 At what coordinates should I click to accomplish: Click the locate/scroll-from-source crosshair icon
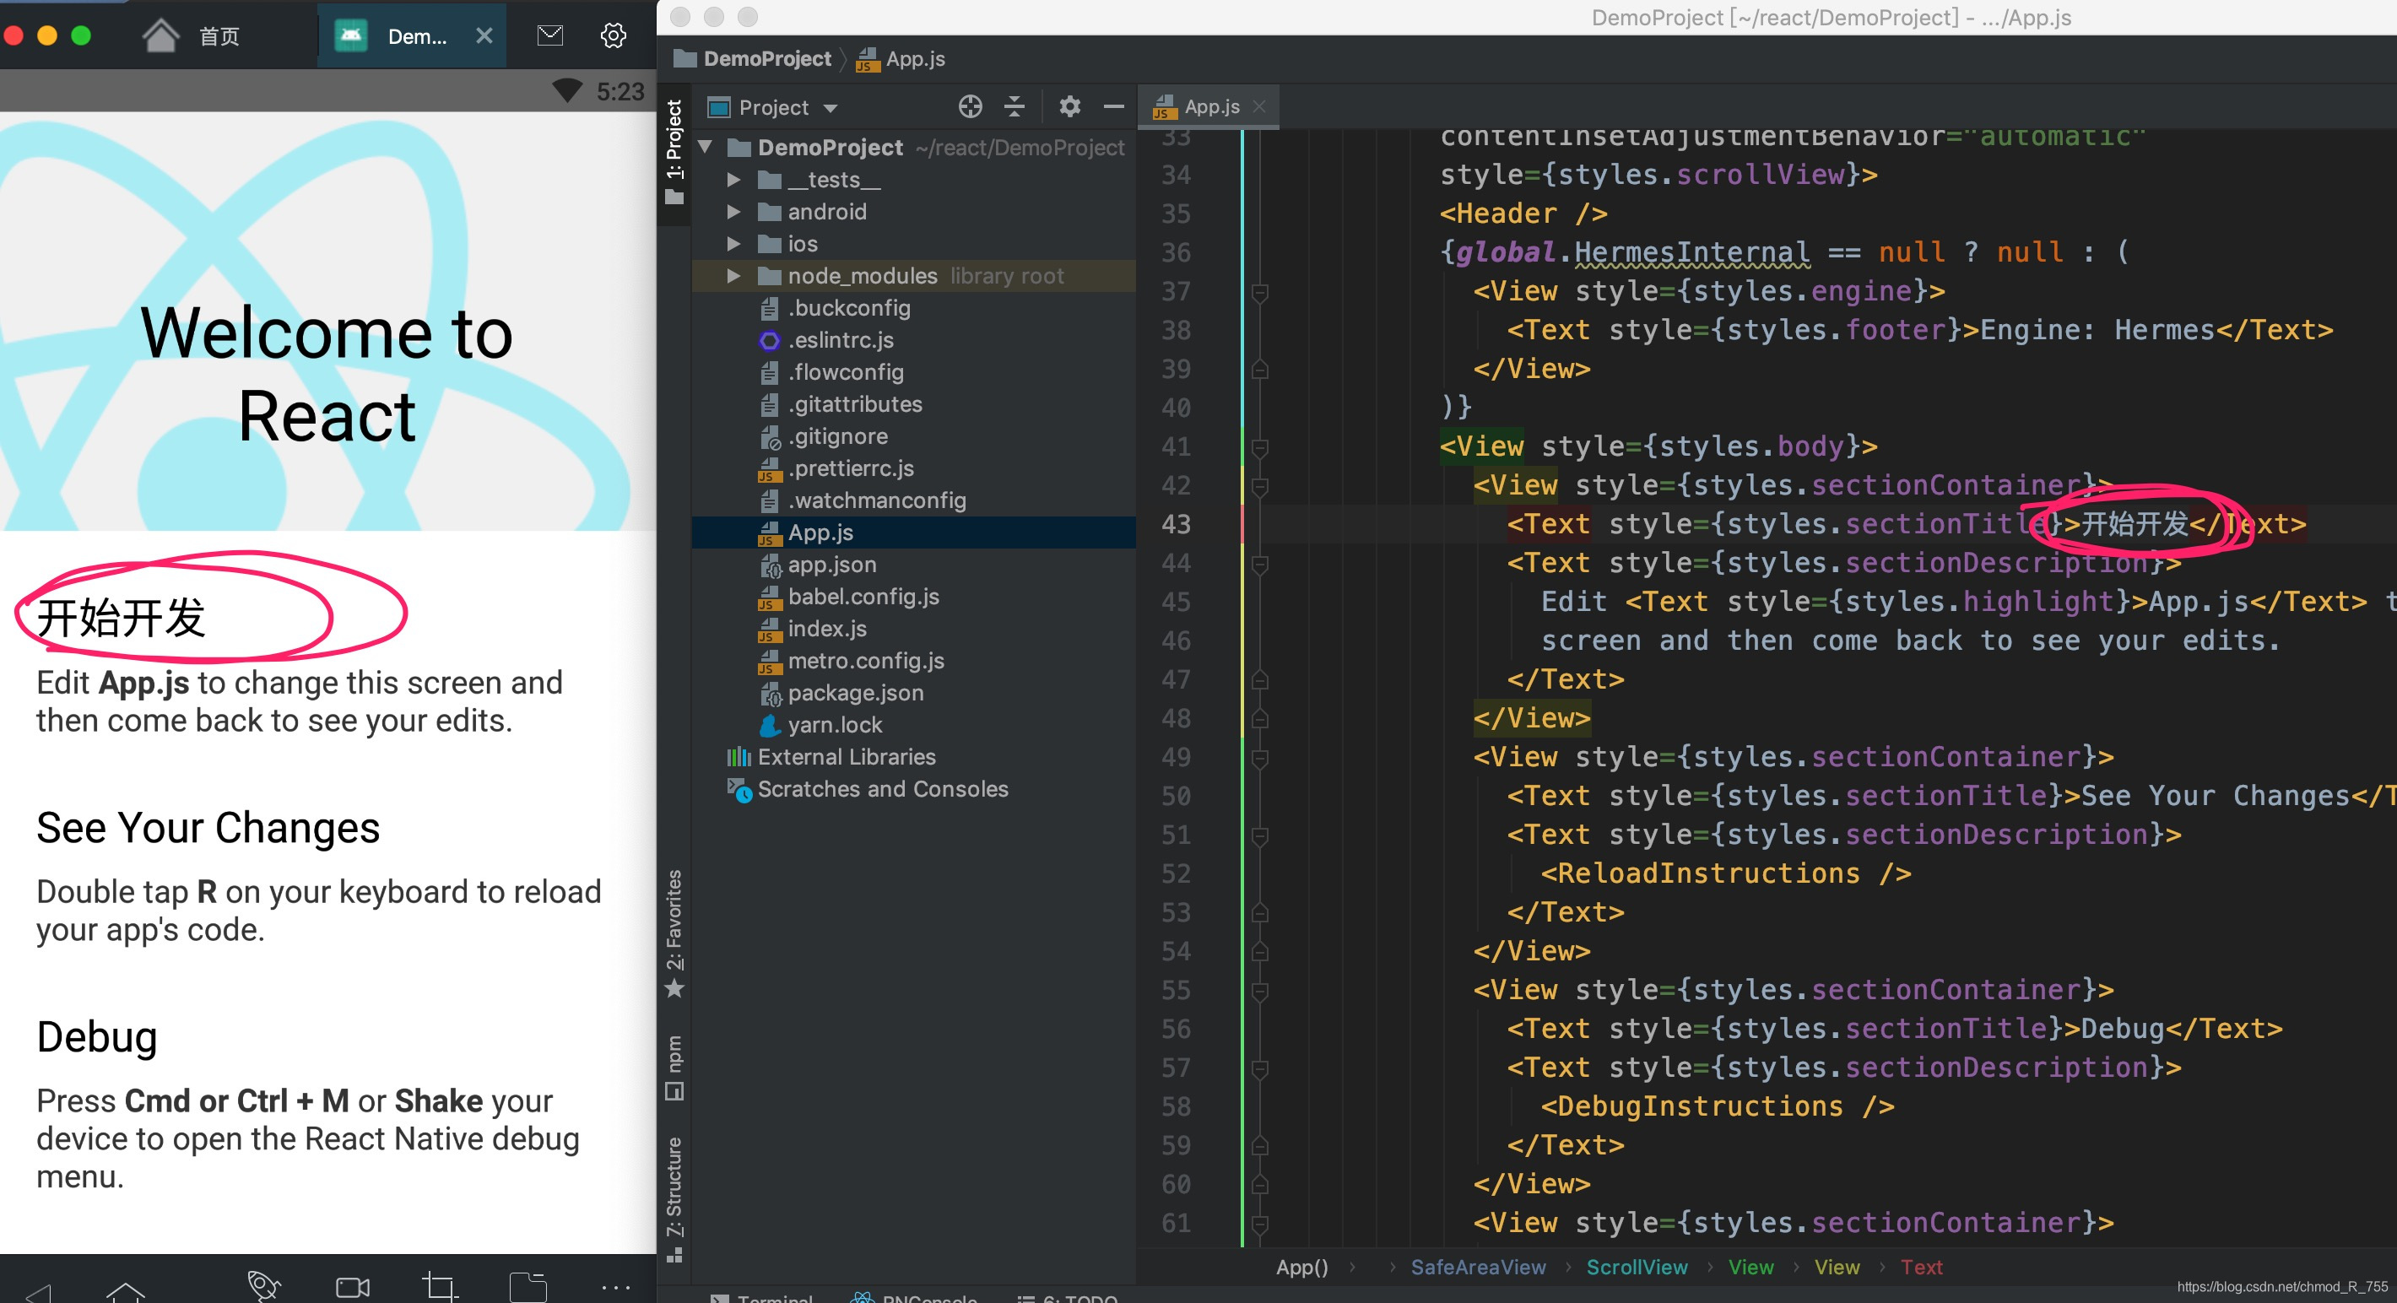pos(970,107)
